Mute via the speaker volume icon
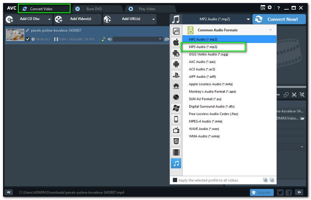Image resolution: width=311 pixels, height=200 pixels. pos(110,39)
